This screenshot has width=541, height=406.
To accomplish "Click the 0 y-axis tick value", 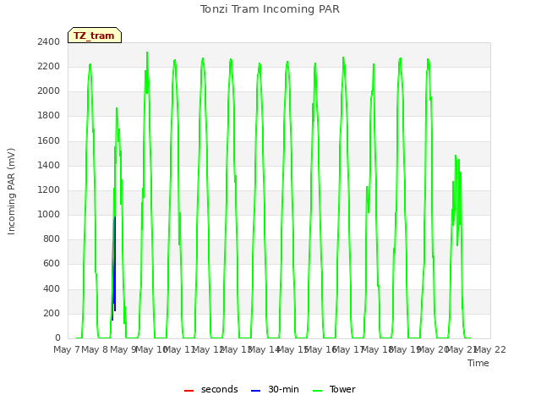I will (x=57, y=337).
